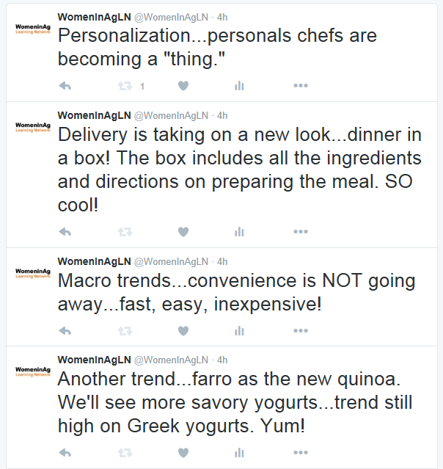The width and height of the screenshot is (443, 469).
Task: Like the dinner in a box tweet
Action: [183, 232]
